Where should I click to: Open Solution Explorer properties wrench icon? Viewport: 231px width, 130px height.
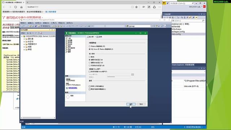[193, 17]
